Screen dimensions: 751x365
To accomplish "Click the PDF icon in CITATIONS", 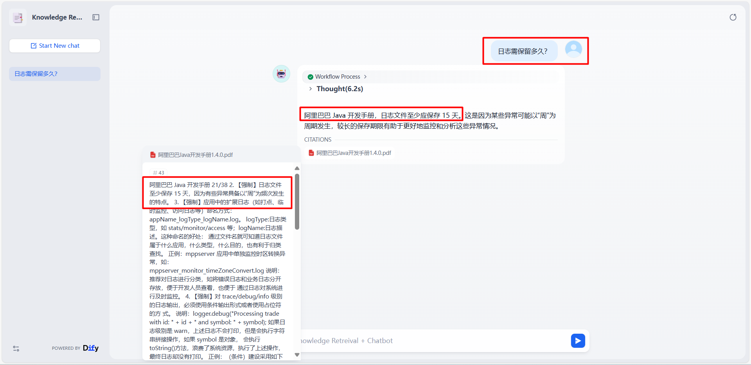I will click(x=311, y=153).
